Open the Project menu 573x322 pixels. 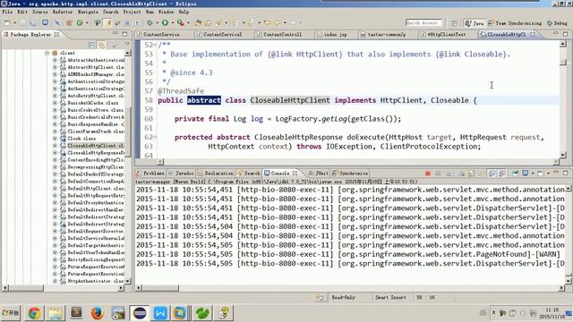click(x=132, y=12)
